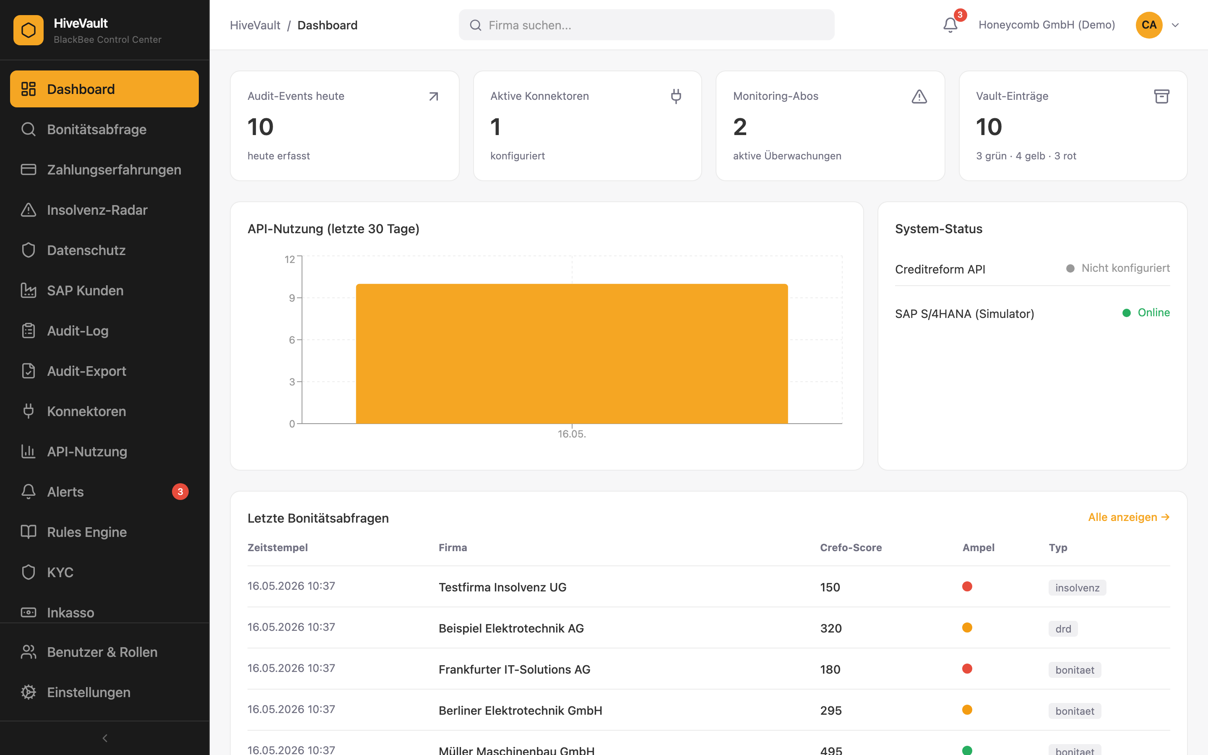Navigate to SAP Kunden
This screenshot has height=755, width=1208.
coord(104,291)
